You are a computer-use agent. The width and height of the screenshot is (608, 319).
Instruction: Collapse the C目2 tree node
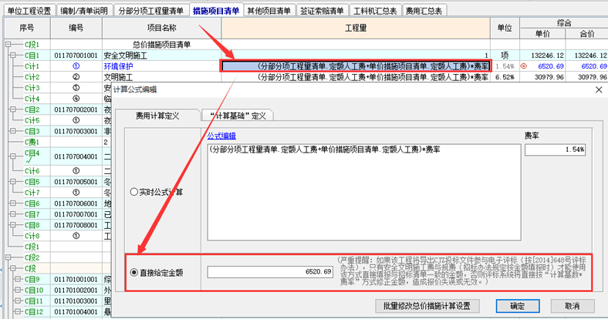[13, 109]
